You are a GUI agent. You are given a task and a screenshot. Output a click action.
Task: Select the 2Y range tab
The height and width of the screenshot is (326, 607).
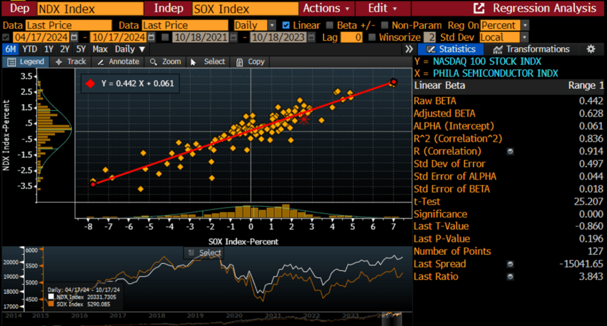click(65, 49)
